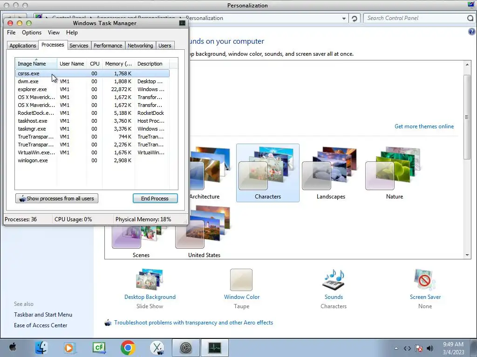The width and height of the screenshot is (477, 357).
Task: Open the Screen Saver icon
Action: coord(425,279)
